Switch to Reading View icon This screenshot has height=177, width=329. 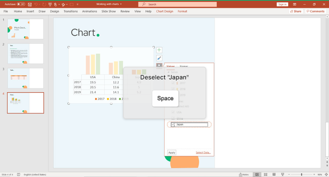point(274,174)
